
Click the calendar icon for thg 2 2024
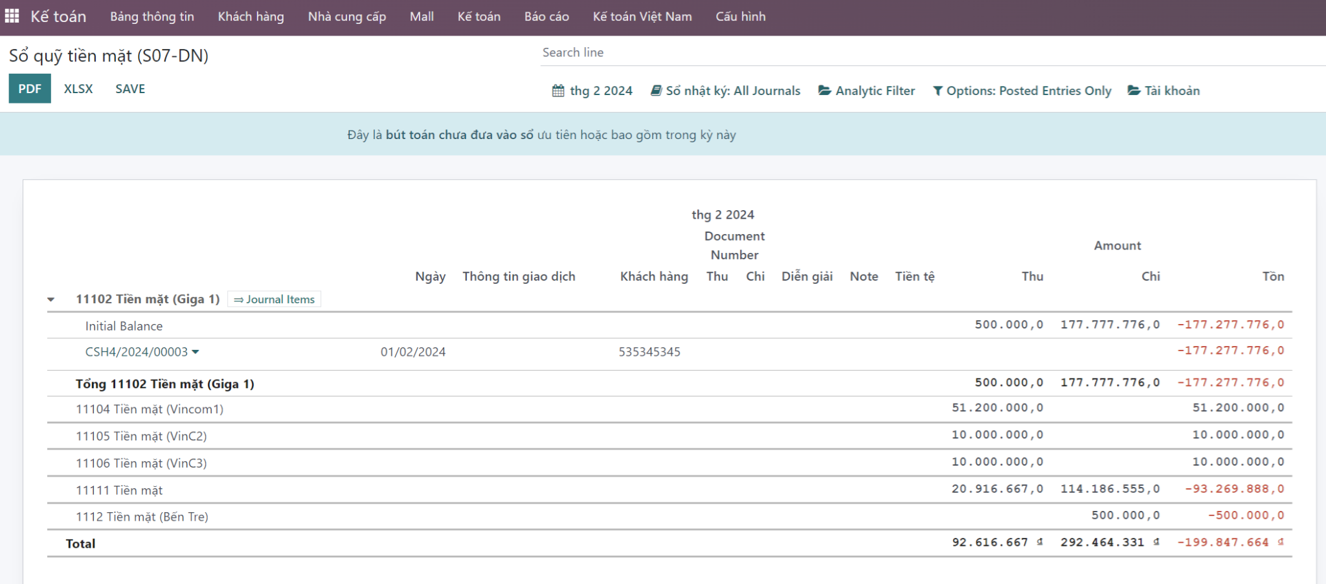point(558,91)
